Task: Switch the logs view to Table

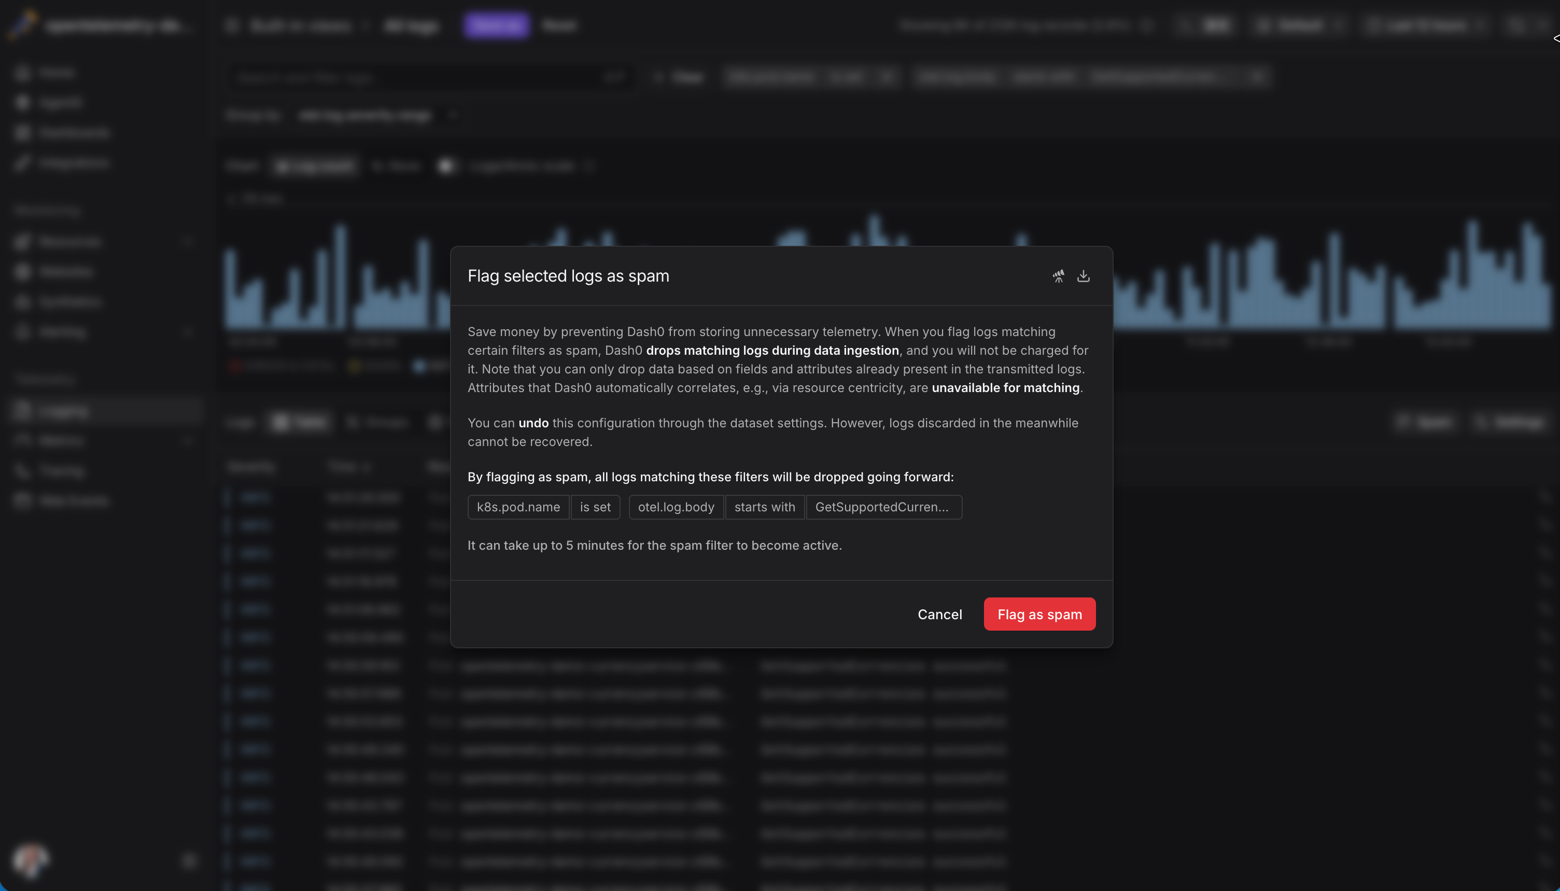Action: (300, 422)
